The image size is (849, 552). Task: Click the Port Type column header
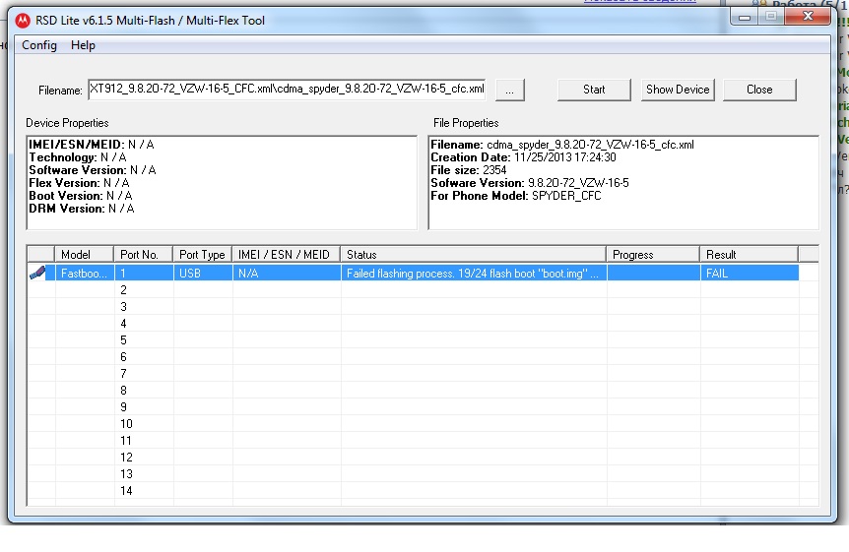pyautogui.click(x=202, y=254)
